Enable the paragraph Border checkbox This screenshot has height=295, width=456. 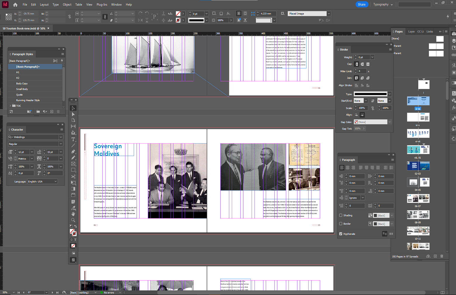coord(341,224)
